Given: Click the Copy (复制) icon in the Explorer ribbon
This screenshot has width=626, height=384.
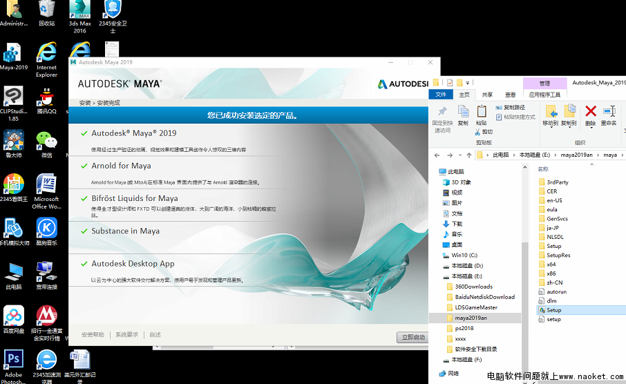Looking at the screenshot, I should [463, 116].
